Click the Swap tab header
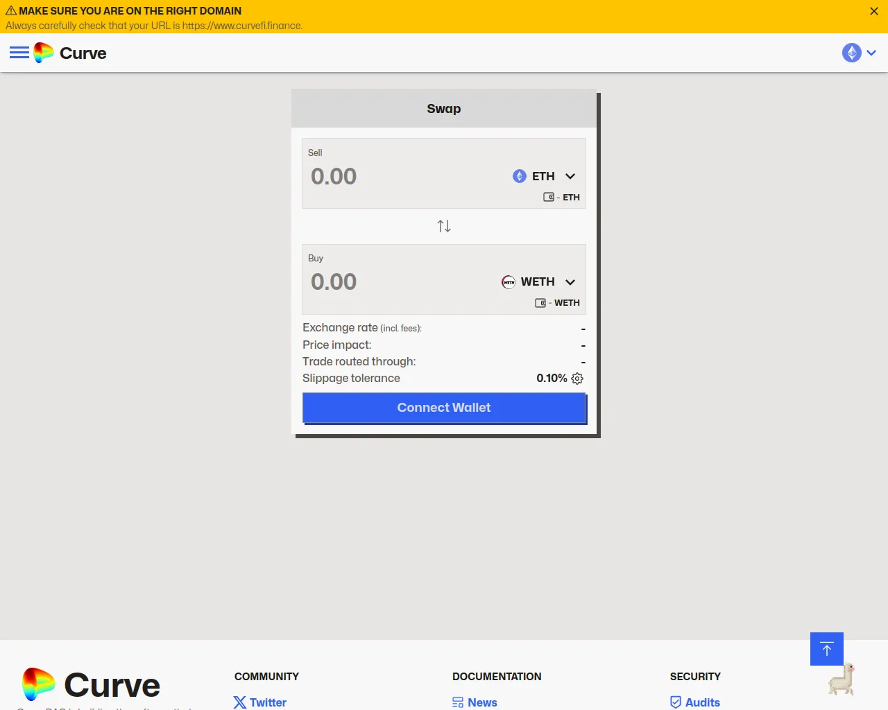 coord(444,108)
